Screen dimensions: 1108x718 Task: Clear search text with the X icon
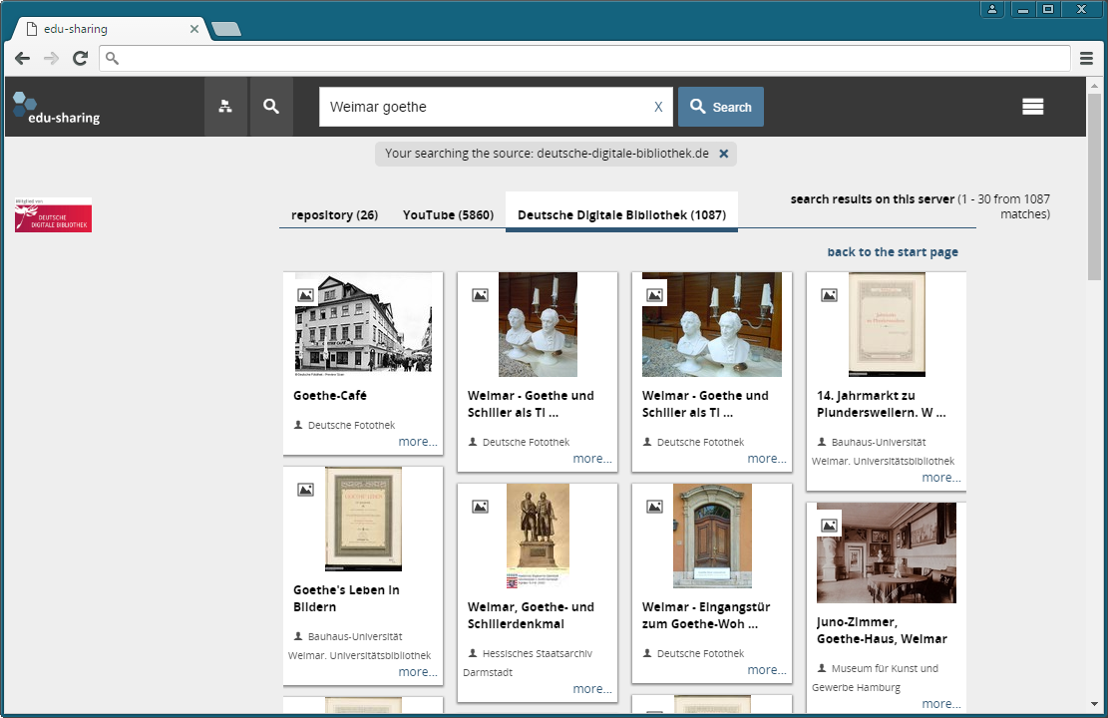tap(658, 107)
